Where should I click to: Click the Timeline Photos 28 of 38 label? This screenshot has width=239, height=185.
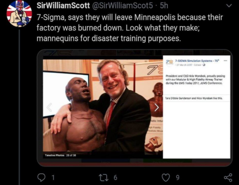[x=60, y=156]
